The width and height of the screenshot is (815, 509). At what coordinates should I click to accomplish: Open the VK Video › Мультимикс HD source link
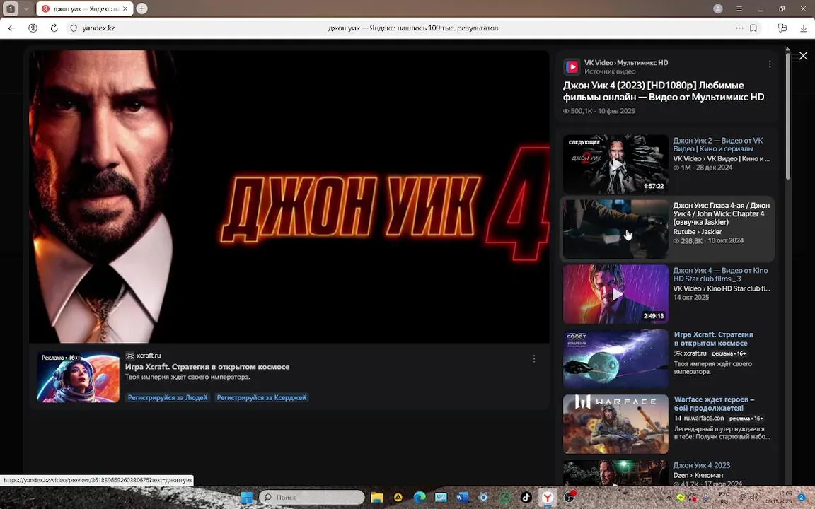(626, 62)
